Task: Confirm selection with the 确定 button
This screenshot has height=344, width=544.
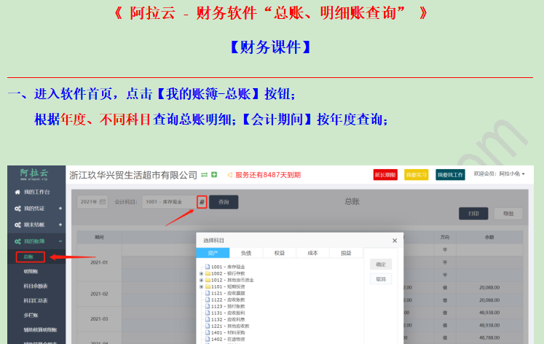Action: click(x=381, y=265)
